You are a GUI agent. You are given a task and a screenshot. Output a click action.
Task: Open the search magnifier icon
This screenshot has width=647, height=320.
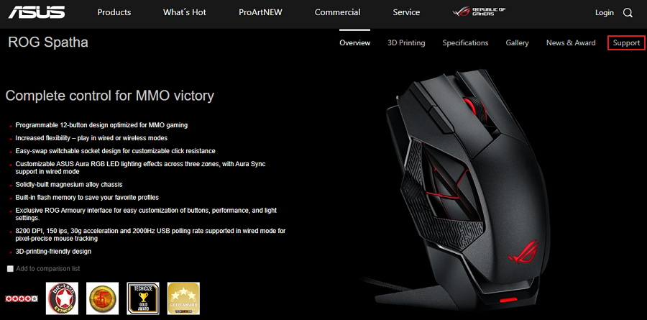pyautogui.click(x=628, y=13)
